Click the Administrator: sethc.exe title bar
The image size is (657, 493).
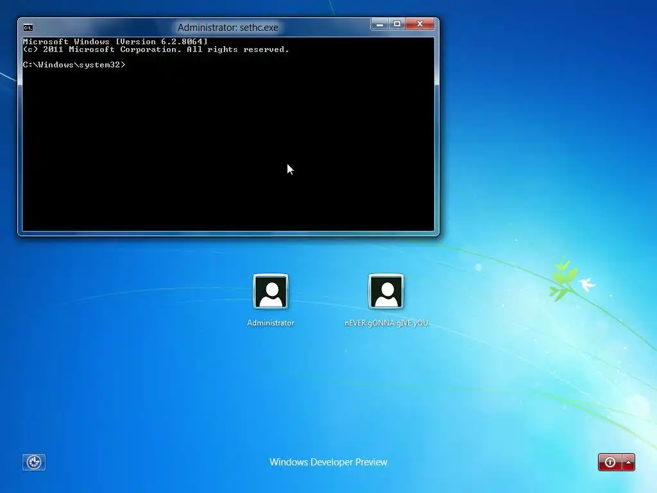point(228,28)
